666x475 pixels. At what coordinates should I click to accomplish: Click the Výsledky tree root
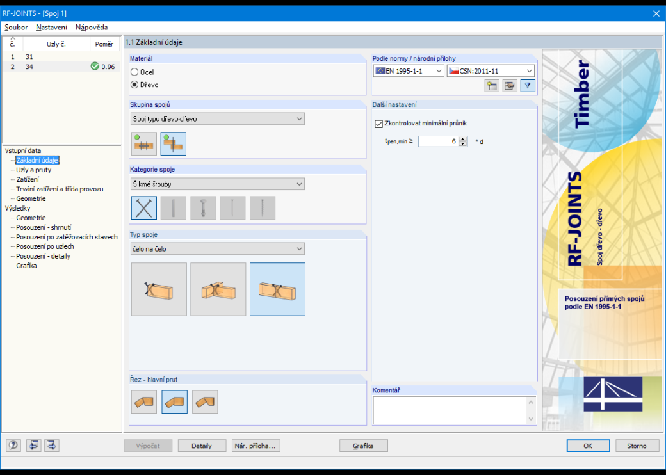(17, 208)
